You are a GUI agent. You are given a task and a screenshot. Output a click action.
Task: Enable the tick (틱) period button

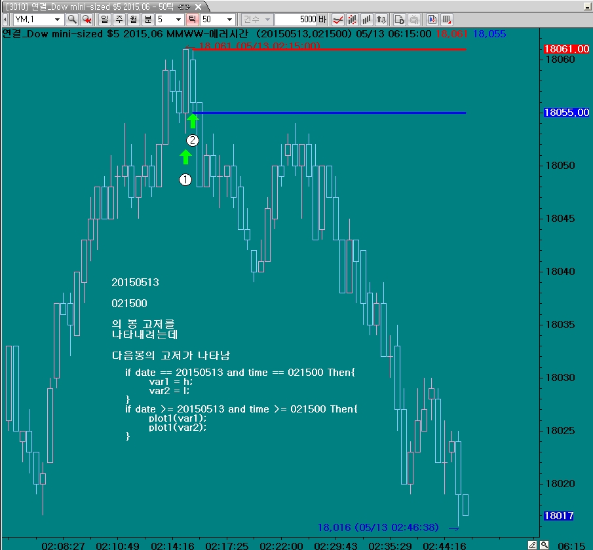193,20
